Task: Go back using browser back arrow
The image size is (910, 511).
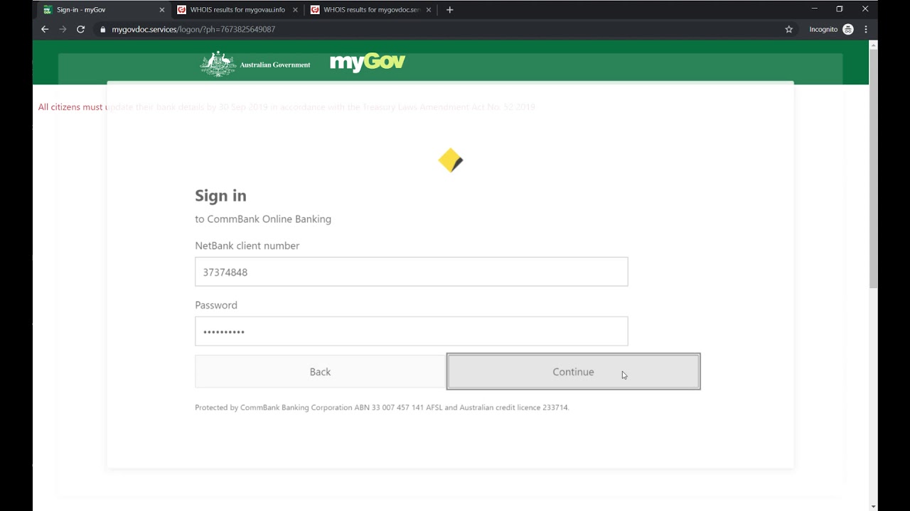Action: [45, 29]
